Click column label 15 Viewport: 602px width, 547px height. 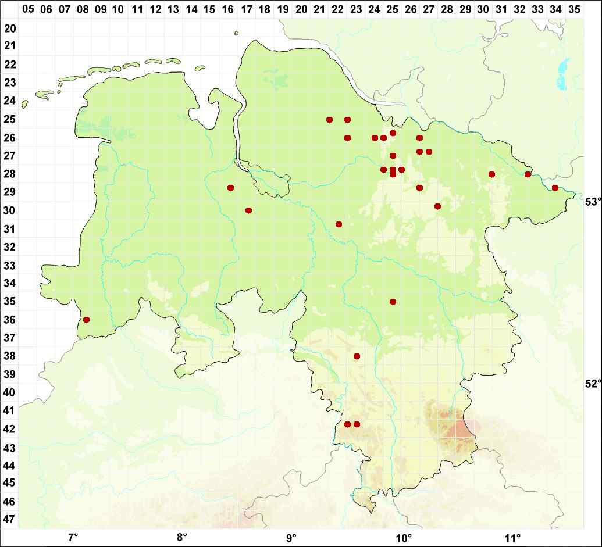pos(209,9)
